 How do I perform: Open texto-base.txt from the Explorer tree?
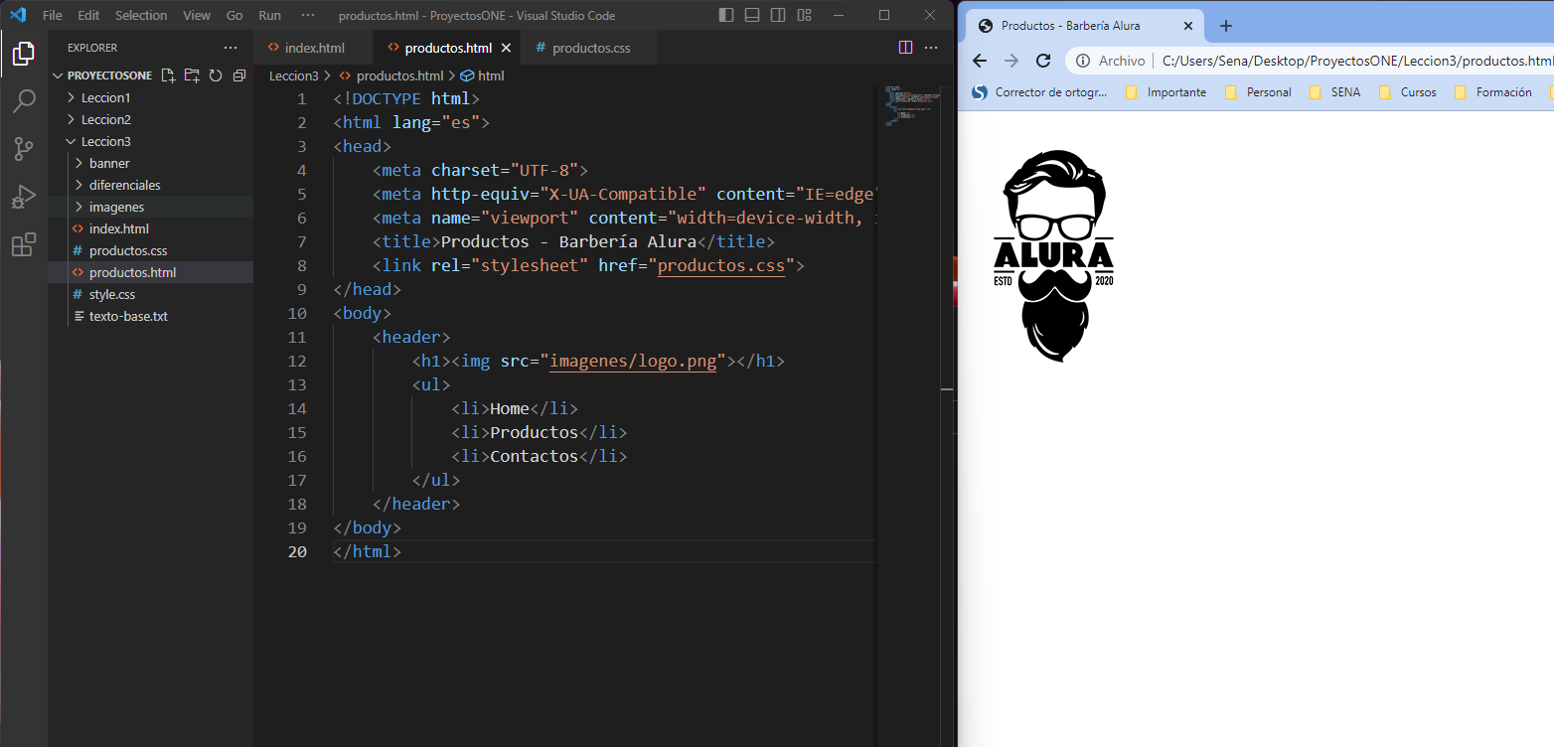150,316
